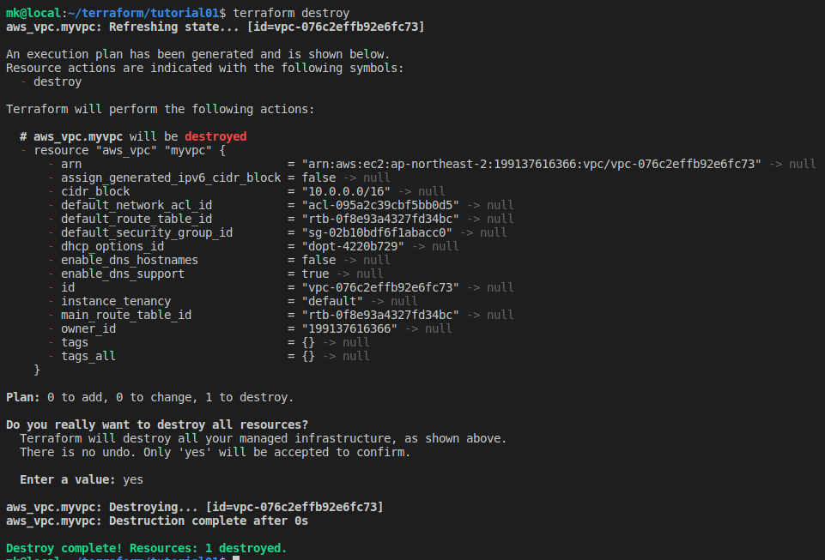Click the 'Terraform will perform the following actions:' line
825x560 pixels.
160,110
